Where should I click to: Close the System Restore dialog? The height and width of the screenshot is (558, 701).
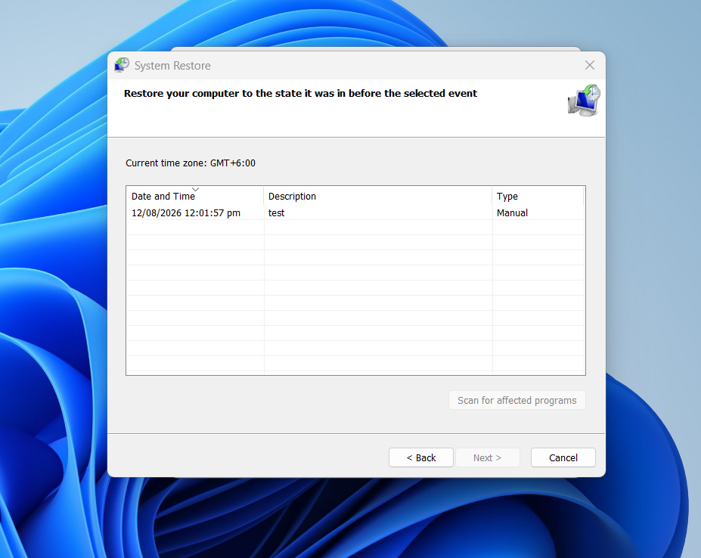(x=590, y=65)
